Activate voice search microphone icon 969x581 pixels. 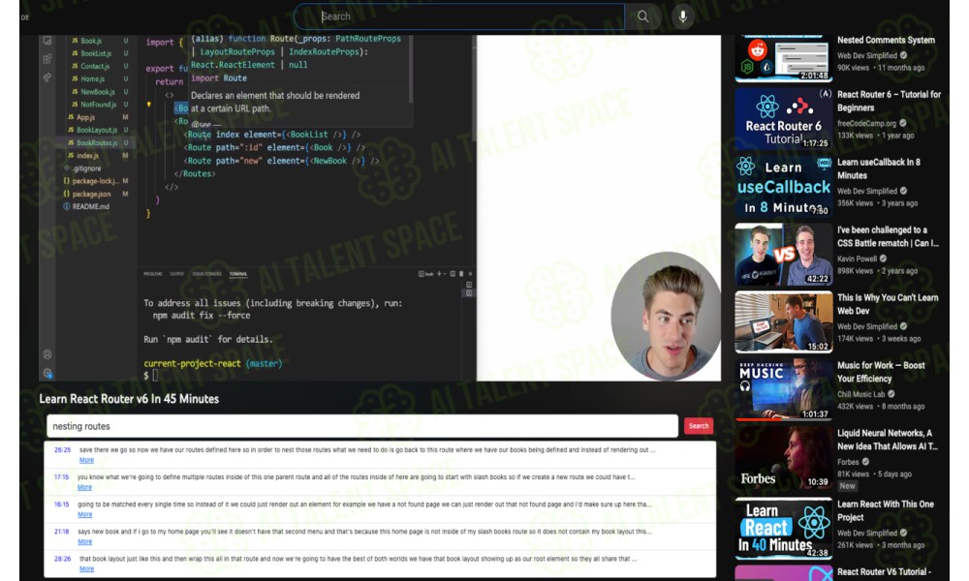point(682,16)
